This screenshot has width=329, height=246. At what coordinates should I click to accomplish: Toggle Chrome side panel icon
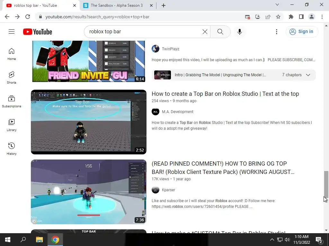point(301,17)
